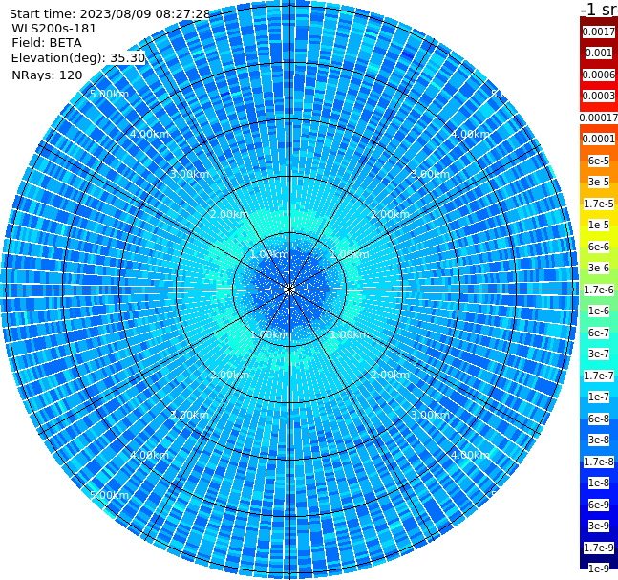Click the NRays: 120 label
The image size is (618, 580).
pyautogui.click(x=47, y=75)
